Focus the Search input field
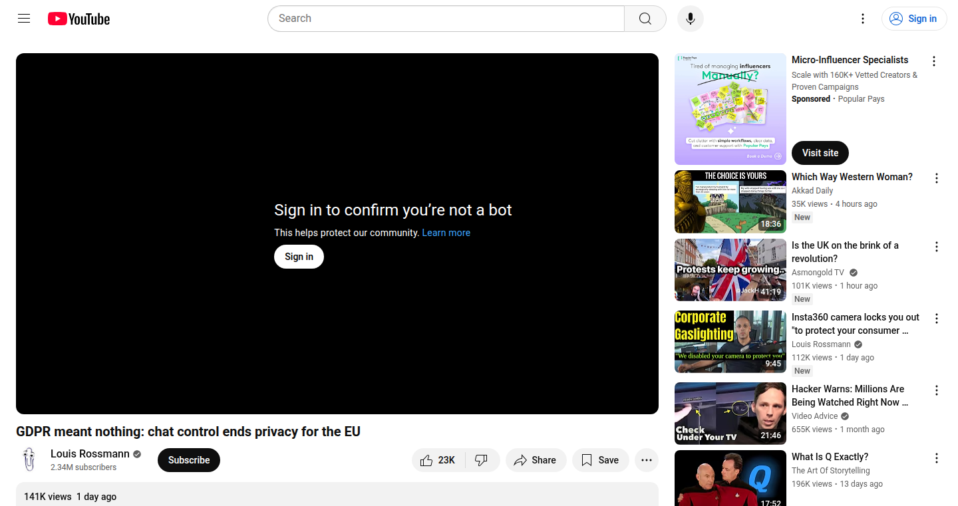 [x=446, y=19]
